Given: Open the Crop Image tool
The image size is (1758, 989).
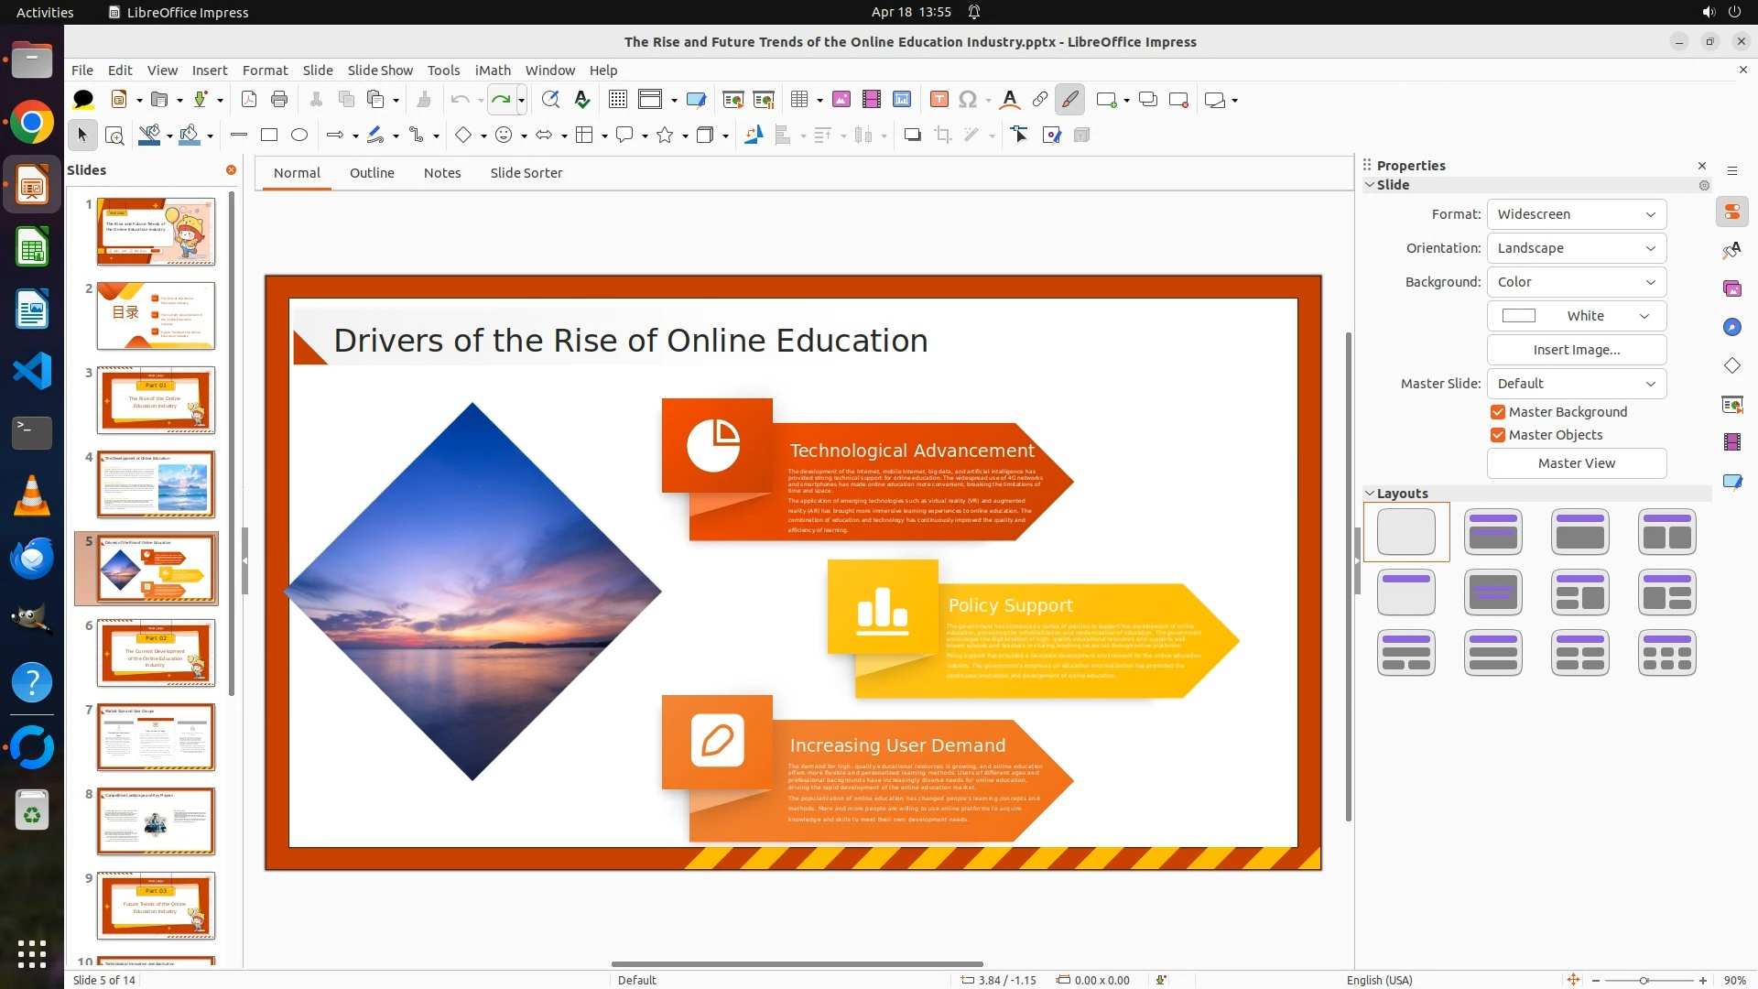Looking at the screenshot, I should pos(942,136).
